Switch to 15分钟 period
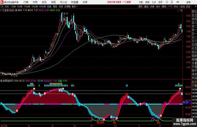197x127 pixels. pyautogui.click(x=27, y=7)
